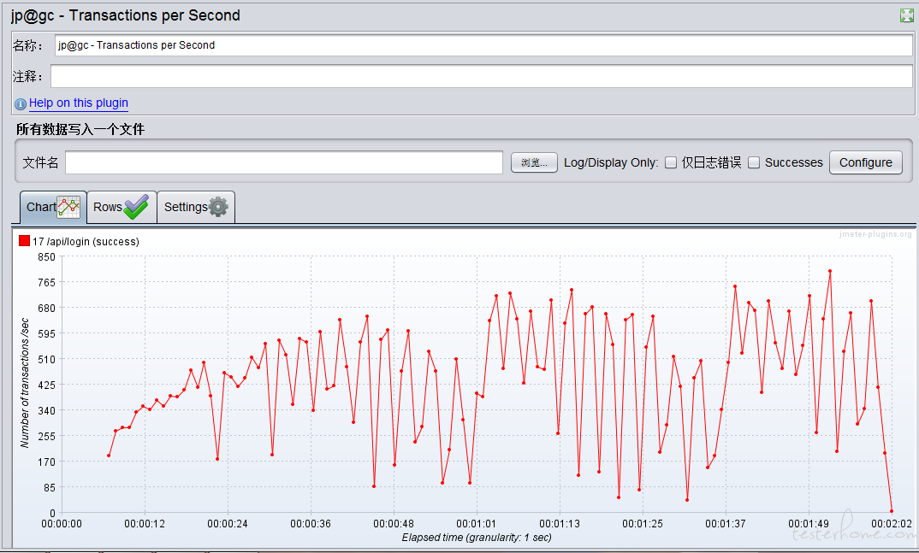Click the blue info icon beside Help link
919x553 pixels.
point(21,103)
